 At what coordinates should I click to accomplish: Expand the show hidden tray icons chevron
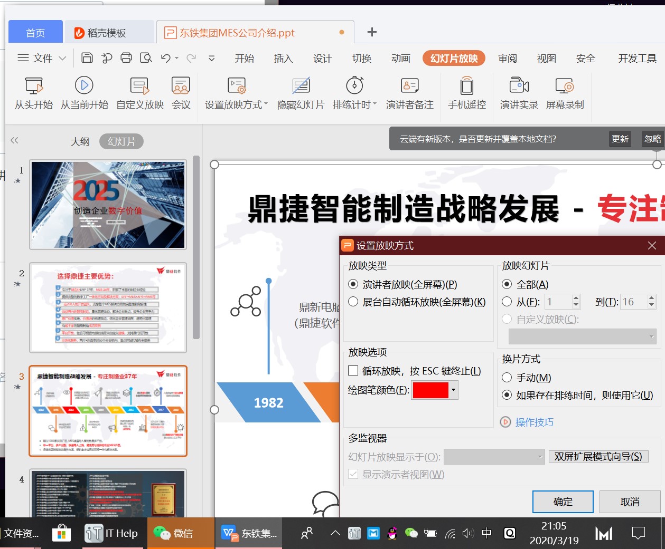[335, 533]
